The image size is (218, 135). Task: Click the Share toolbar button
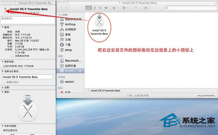[136, 8]
